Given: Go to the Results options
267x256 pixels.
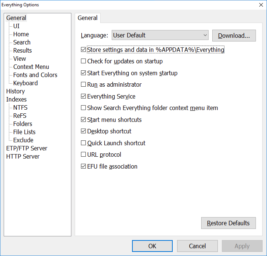Looking at the screenshot, I should (23, 50).
